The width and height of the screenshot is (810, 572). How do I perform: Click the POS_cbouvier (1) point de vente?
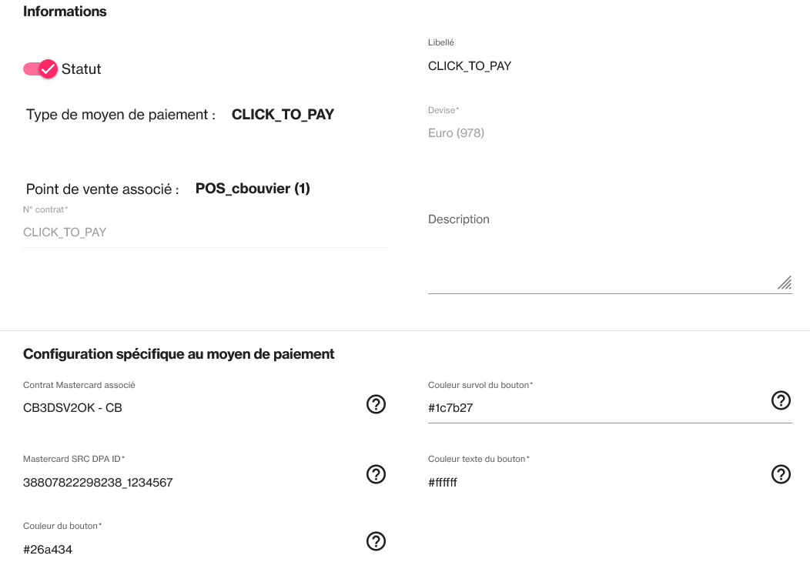(x=253, y=189)
